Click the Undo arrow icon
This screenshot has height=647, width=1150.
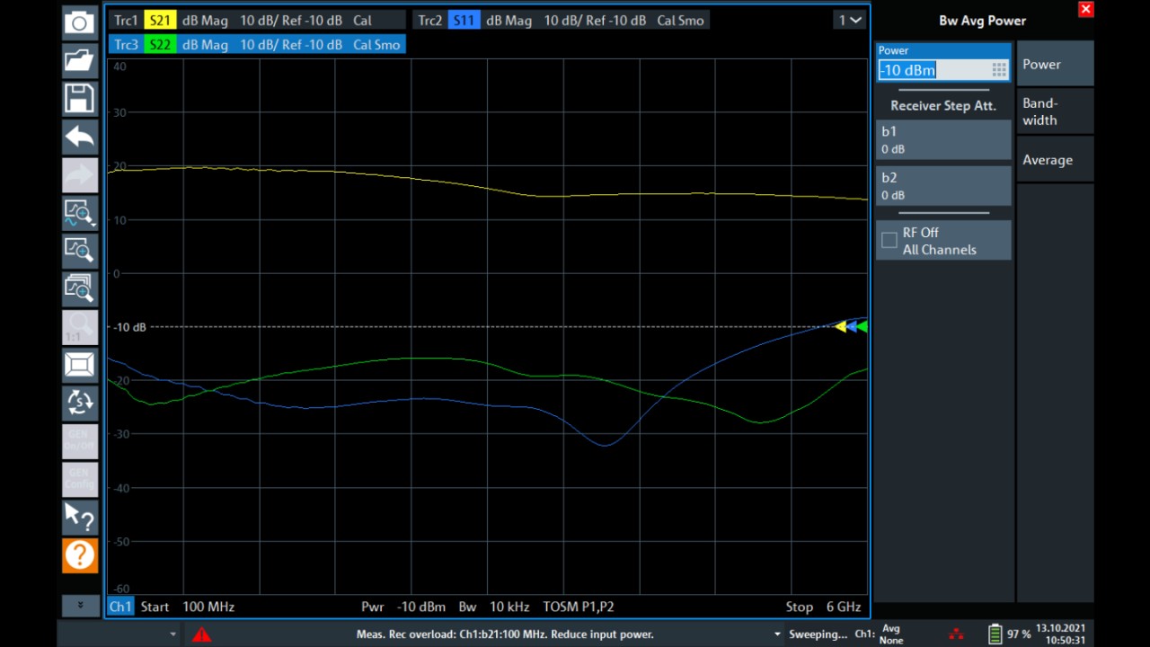click(79, 137)
